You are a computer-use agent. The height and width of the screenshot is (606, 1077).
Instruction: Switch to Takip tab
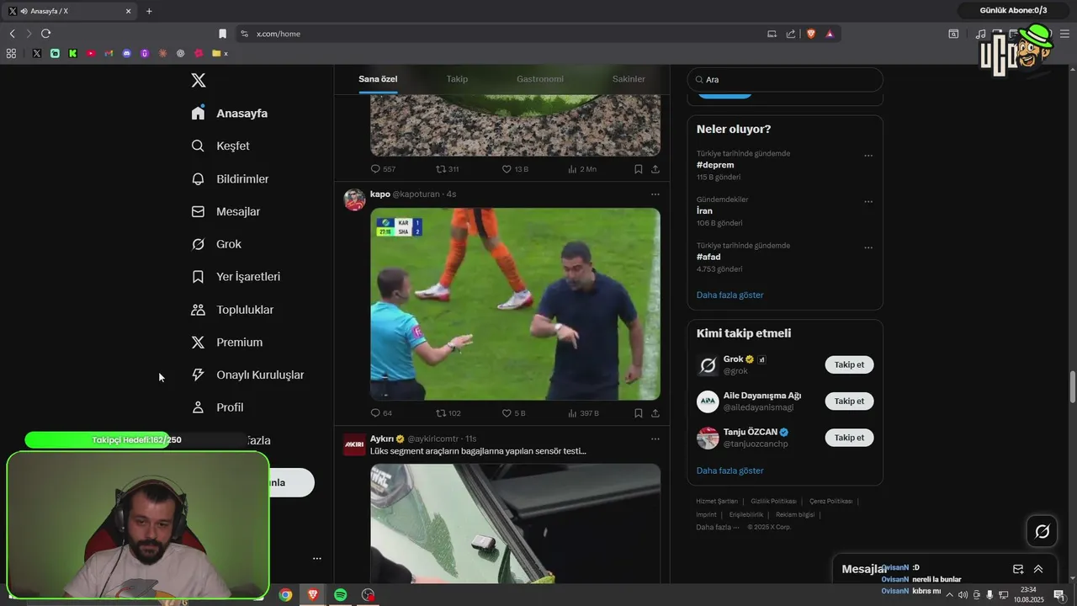pyautogui.click(x=457, y=79)
